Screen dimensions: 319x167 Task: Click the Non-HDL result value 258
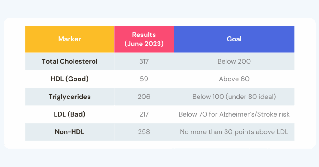[144, 132]
